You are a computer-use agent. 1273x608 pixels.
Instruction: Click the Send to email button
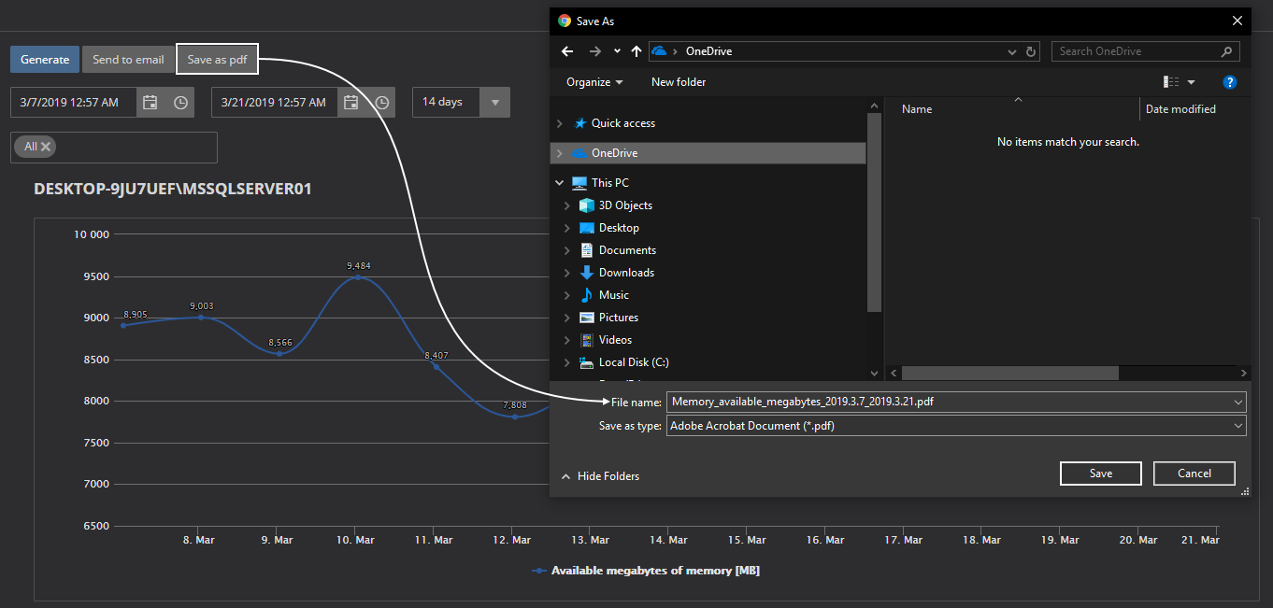(x=128, y=60)
